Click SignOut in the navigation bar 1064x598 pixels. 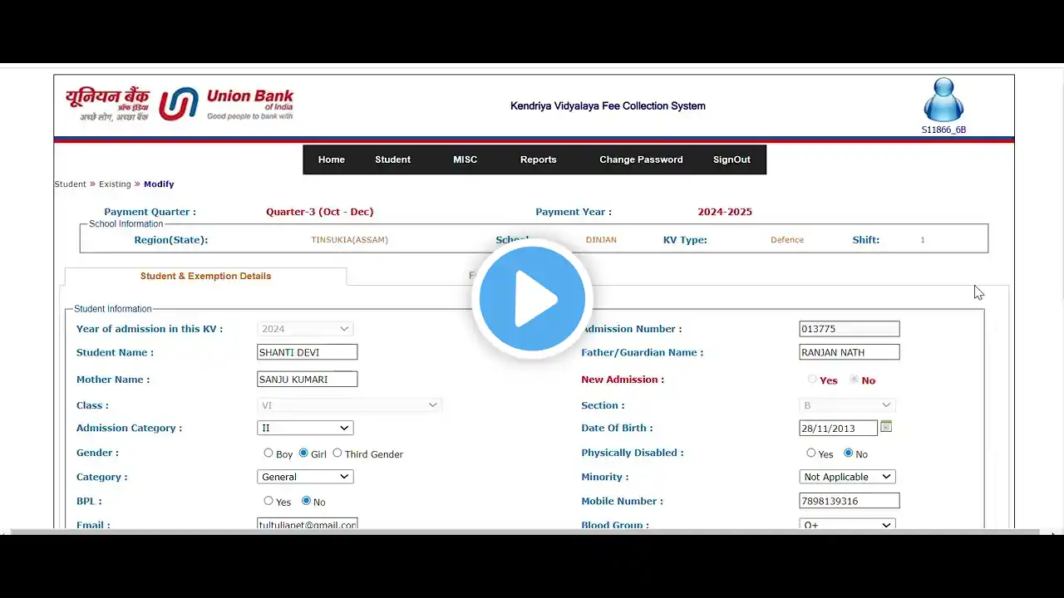pyautogui.click(x=731, y=159)
